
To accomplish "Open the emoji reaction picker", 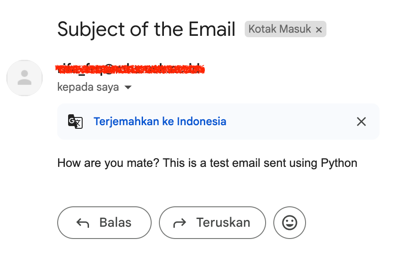I will (x=290, y=223).
